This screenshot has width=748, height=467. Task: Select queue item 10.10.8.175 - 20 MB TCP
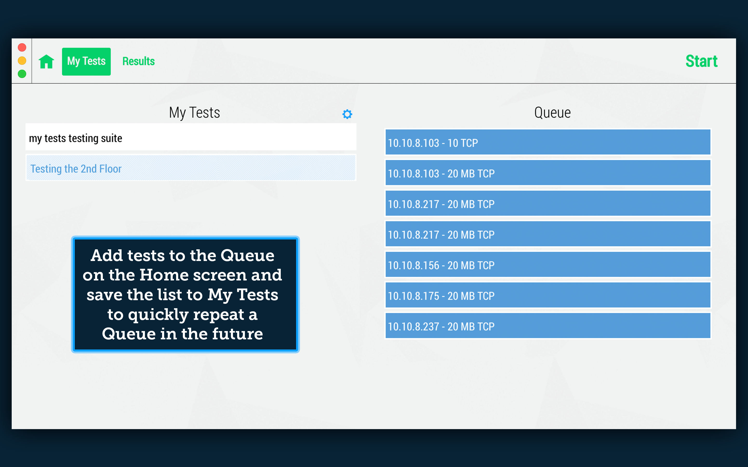coord(548,295)
